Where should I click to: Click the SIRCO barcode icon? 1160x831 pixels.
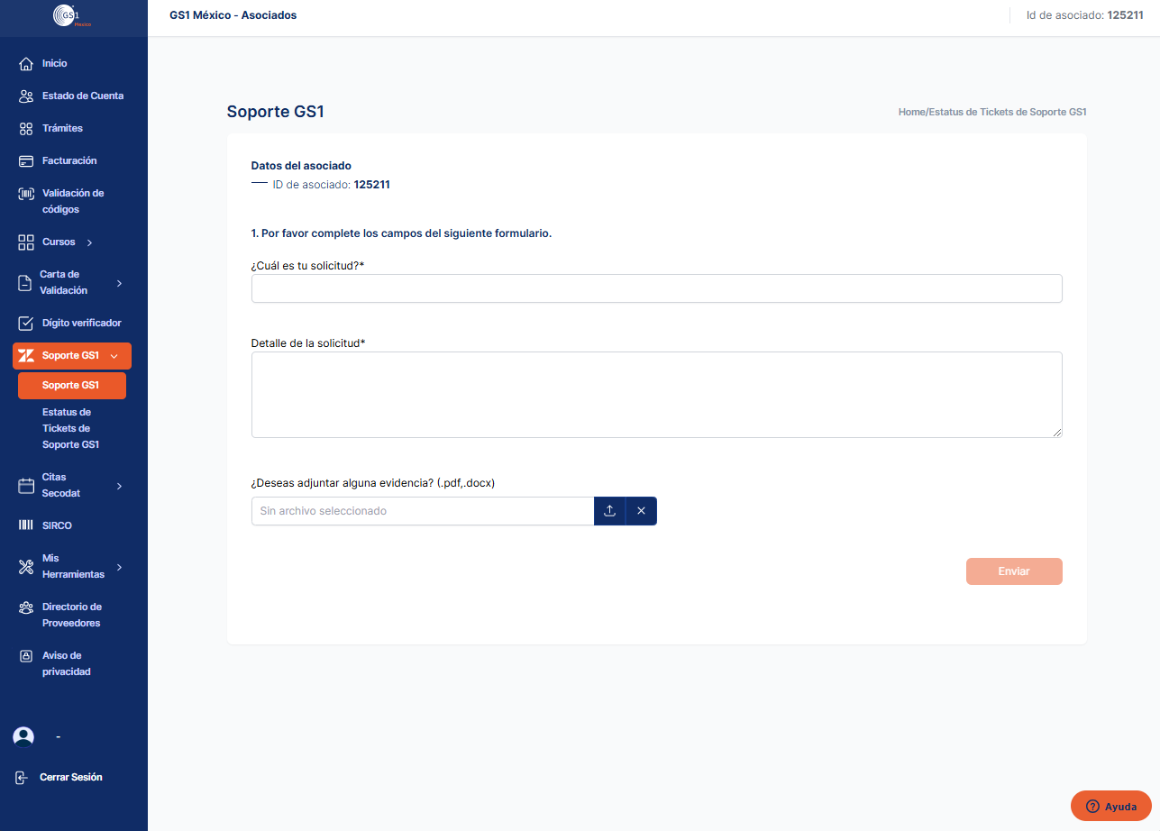[x=26, y=525]
